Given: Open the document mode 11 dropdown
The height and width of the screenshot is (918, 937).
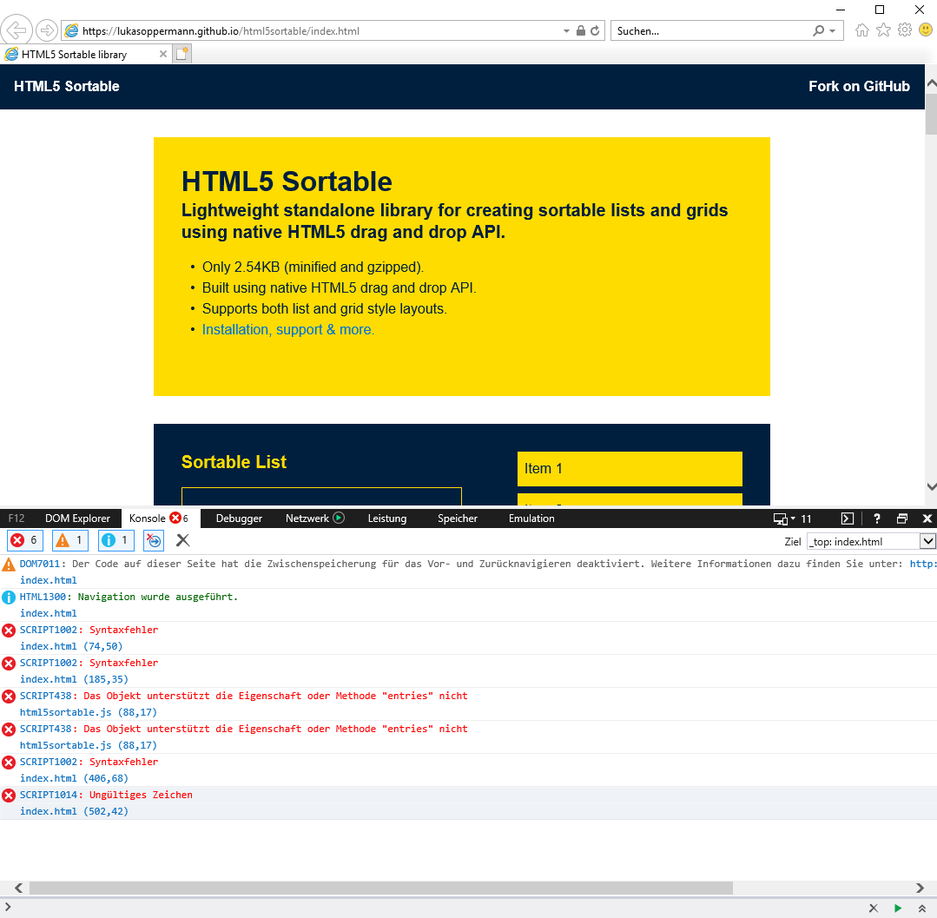Looking at the screenshot, I should pos(793,518).
